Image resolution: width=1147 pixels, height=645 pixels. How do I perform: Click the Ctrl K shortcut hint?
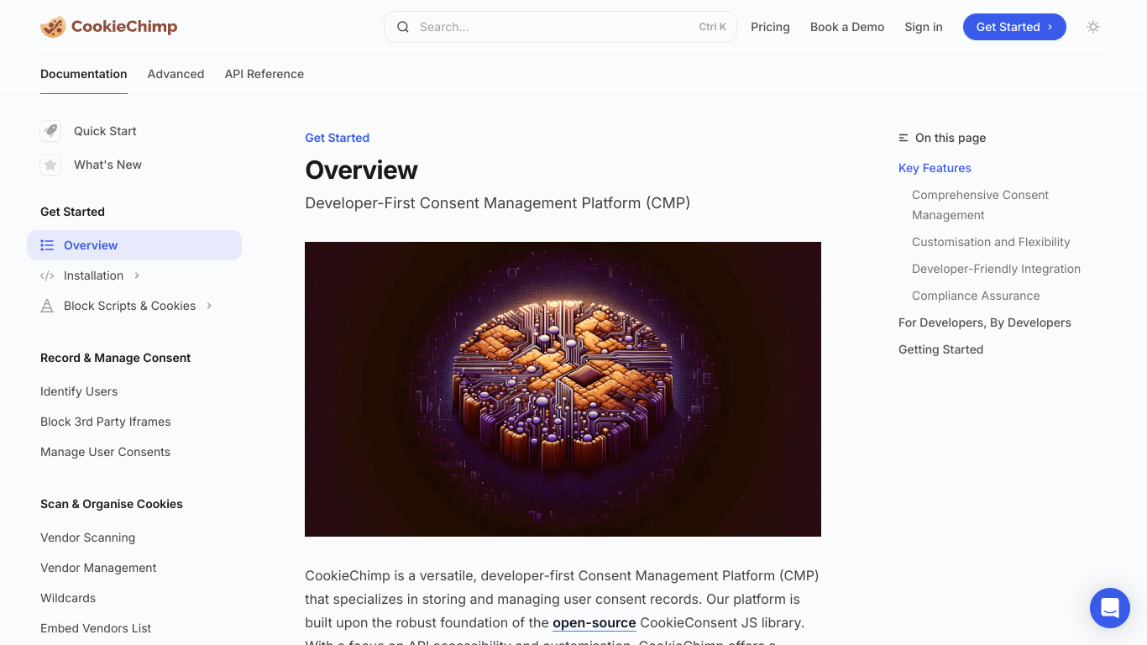713,27
